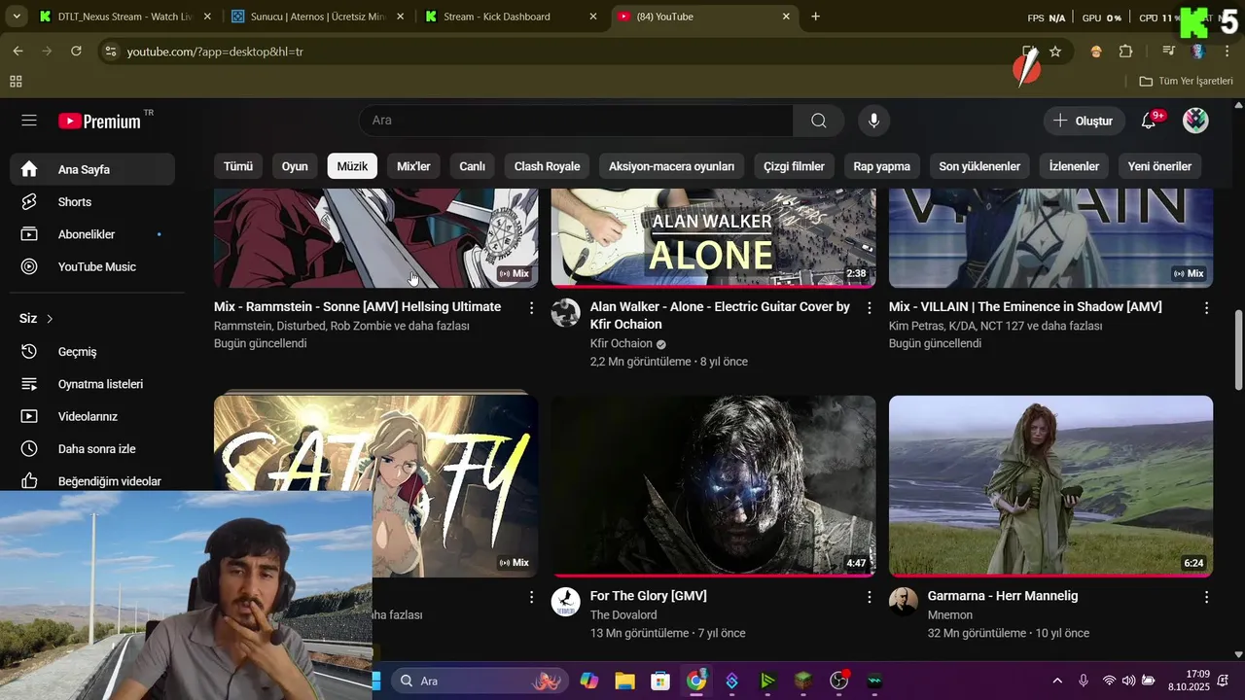This screenshot has height=700, width=1245.
Task: Open Abonelikler in sidebar
Action: click(x=92, y=234)
